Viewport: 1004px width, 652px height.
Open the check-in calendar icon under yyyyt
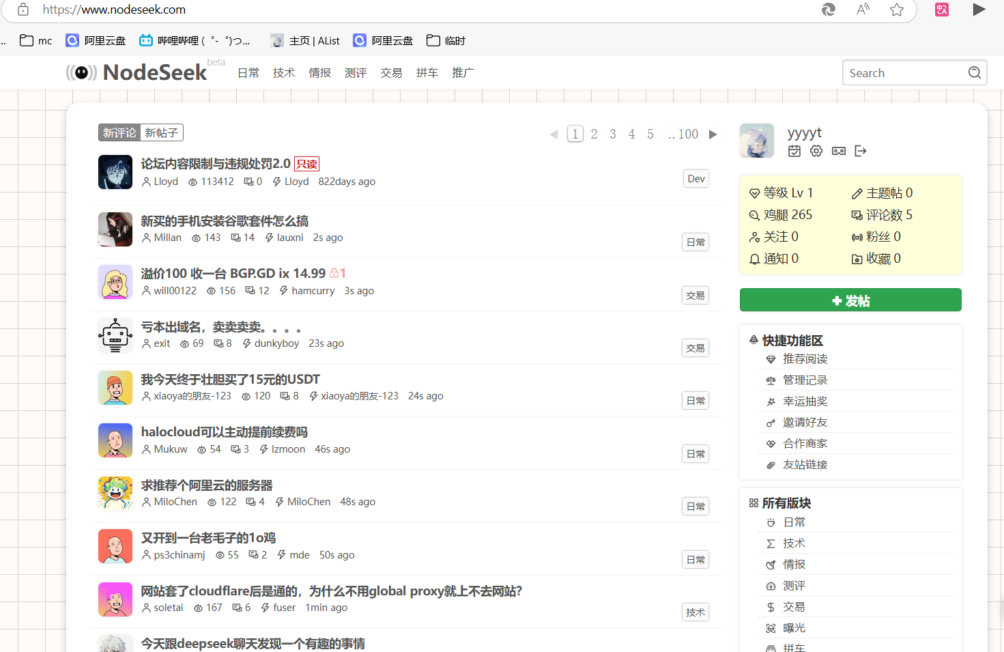(794, 151)
